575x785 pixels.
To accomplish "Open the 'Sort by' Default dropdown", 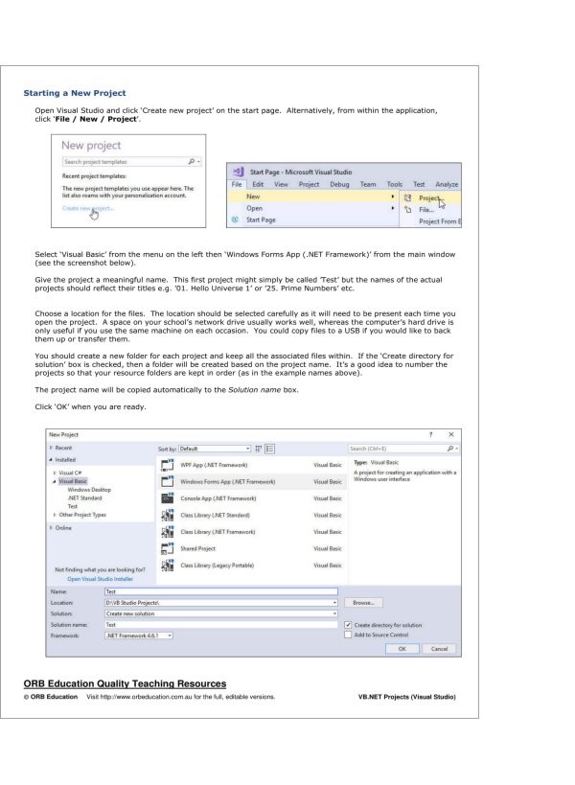I will pyautogui.click(x=250, y=447).
